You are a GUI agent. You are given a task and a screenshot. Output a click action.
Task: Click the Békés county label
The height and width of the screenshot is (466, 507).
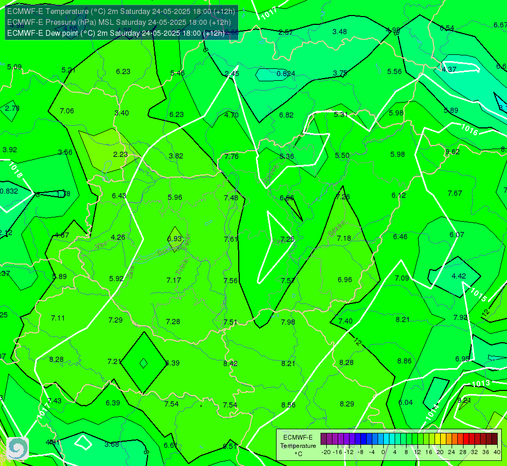(x=336, y=229)
